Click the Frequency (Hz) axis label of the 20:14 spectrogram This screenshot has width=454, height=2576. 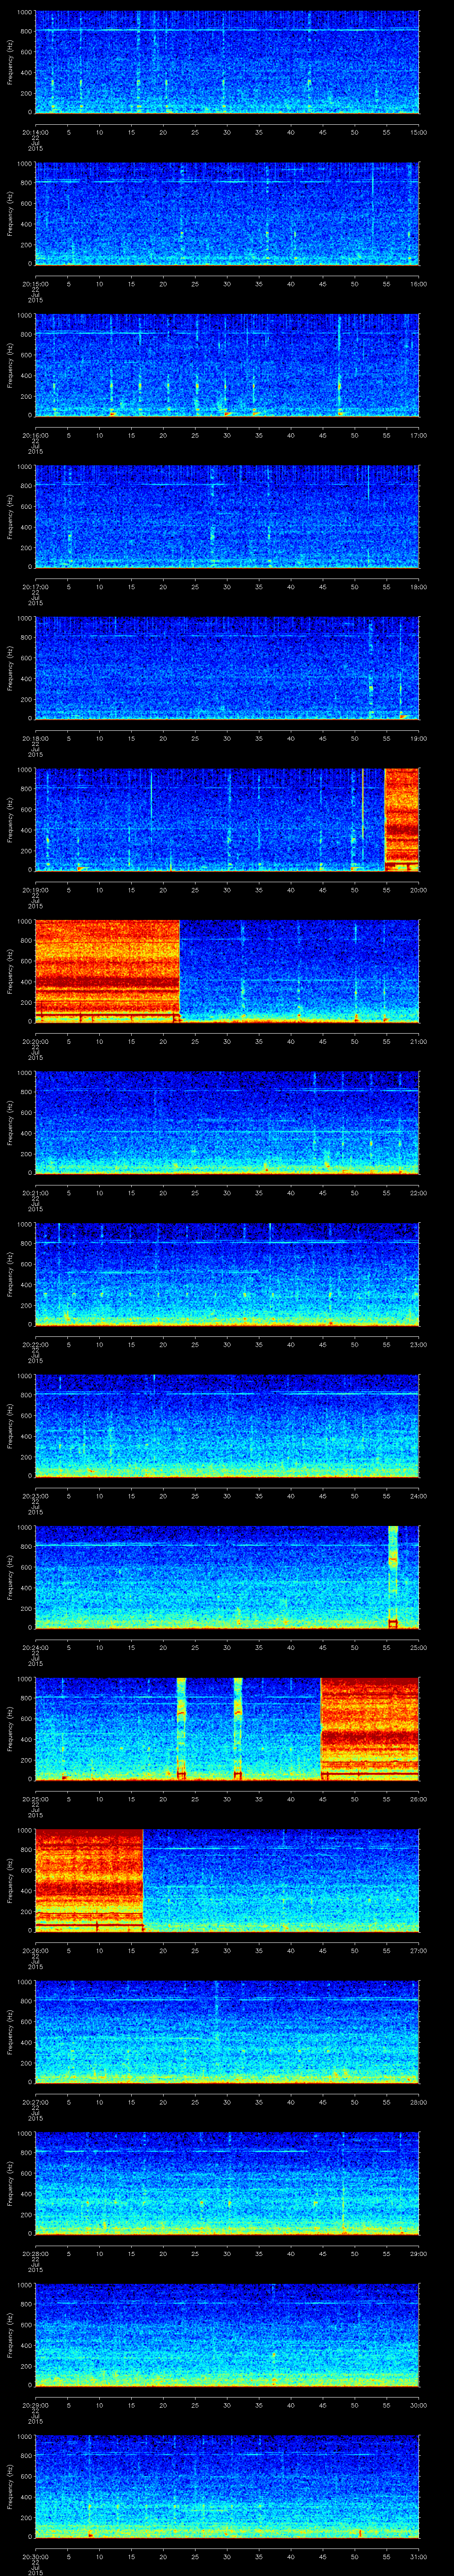[10, 62]
